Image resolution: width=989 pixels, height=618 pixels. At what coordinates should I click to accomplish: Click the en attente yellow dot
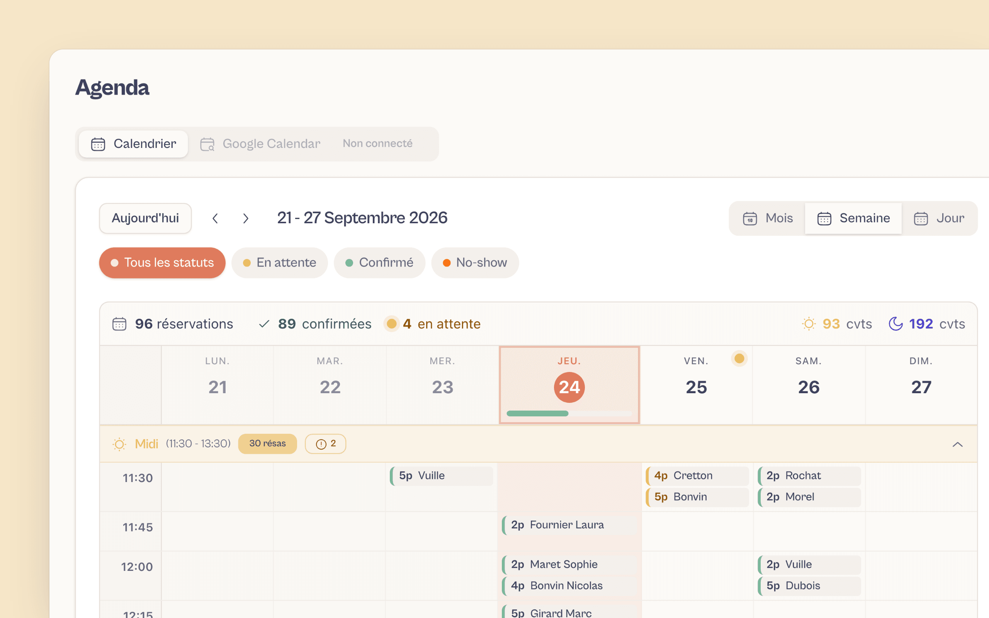[x=391, y=324]
